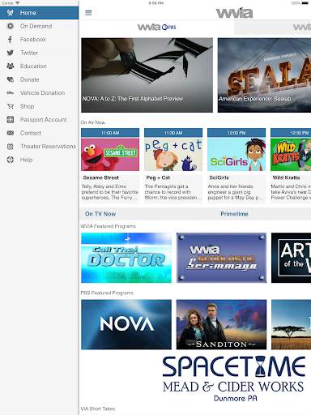
Task: Open the SciGirls thumbnail
Action: (x=236, y=154)
